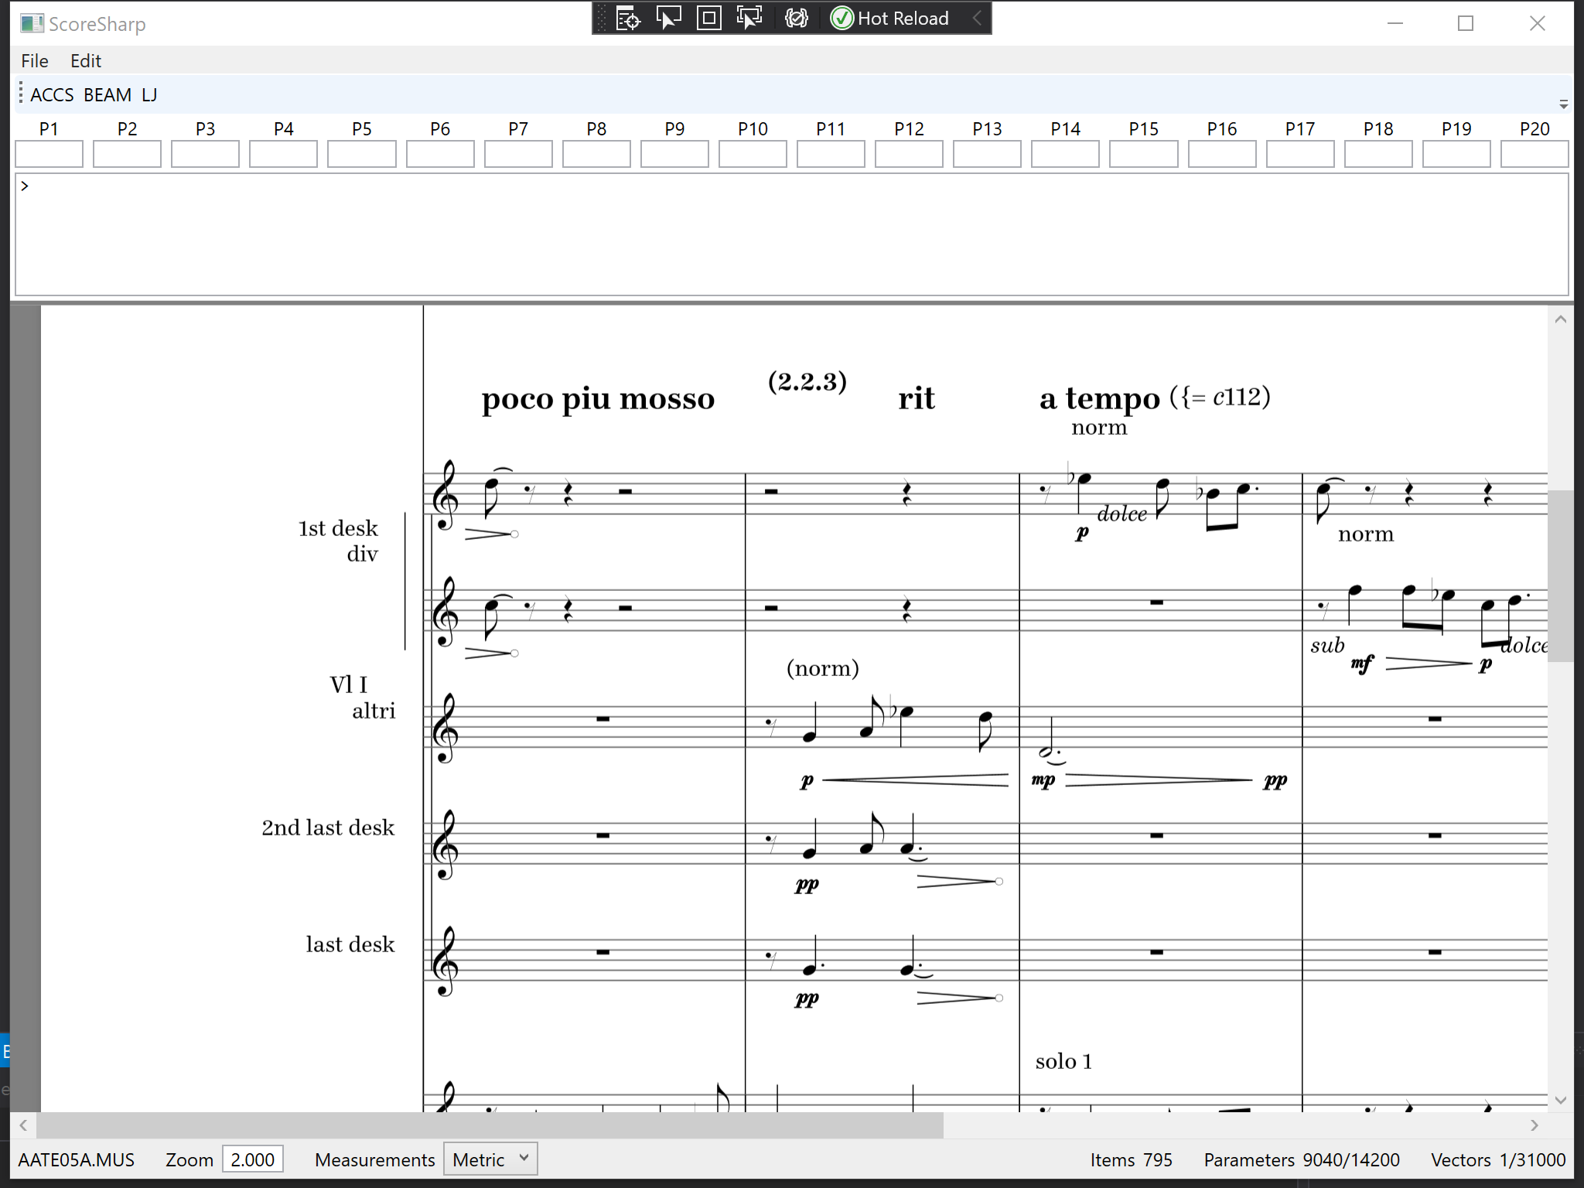Click the Zoom value field
The width and height of the screenshot is (1584, 1188).
click(x=252, y=1159)
